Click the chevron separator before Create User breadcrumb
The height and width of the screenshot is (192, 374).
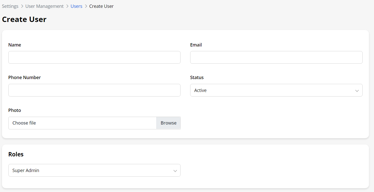coord(86,6)
